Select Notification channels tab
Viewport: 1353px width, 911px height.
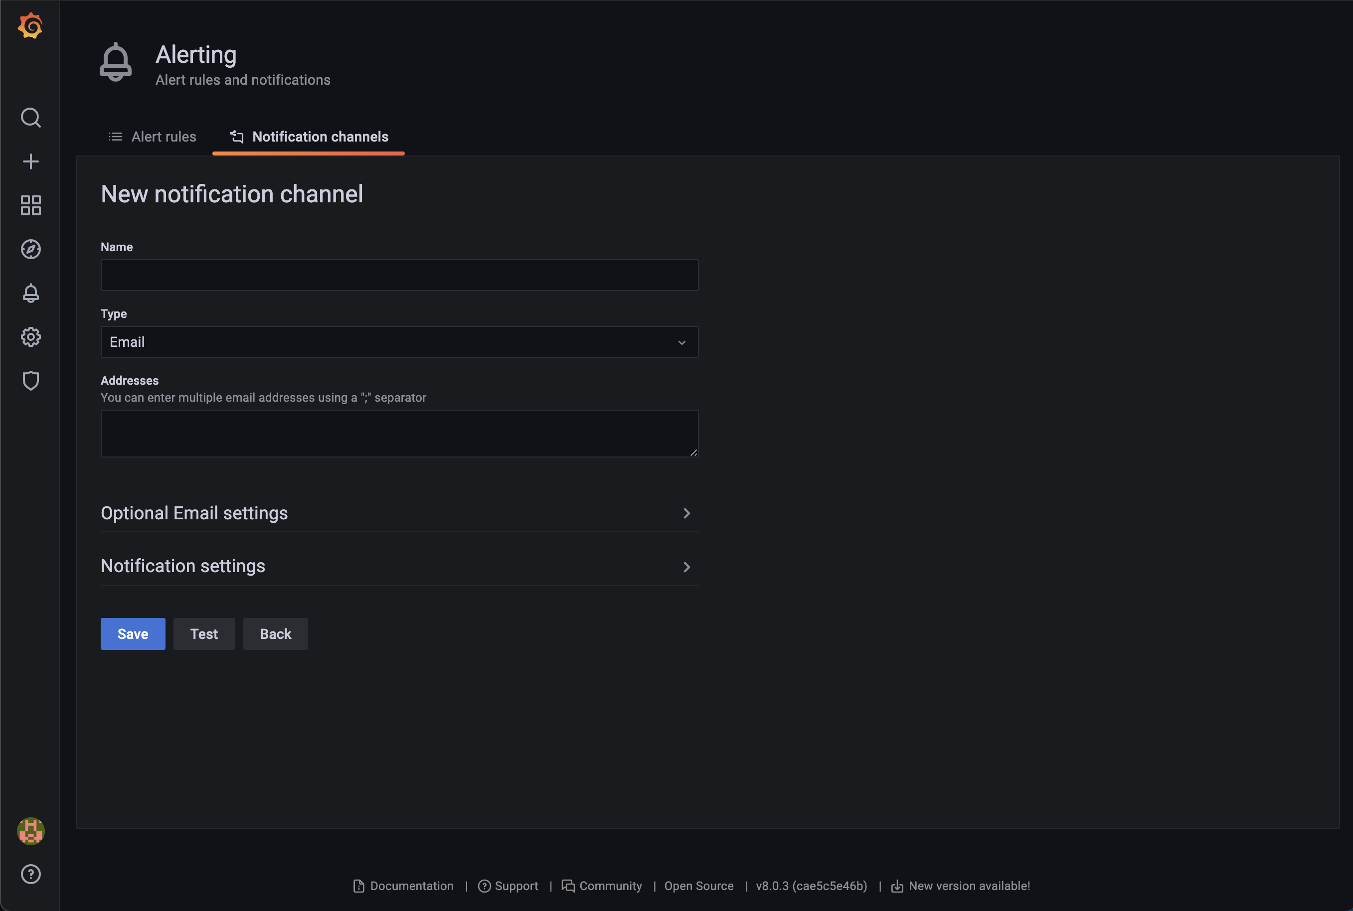click(x=309, y=137)
